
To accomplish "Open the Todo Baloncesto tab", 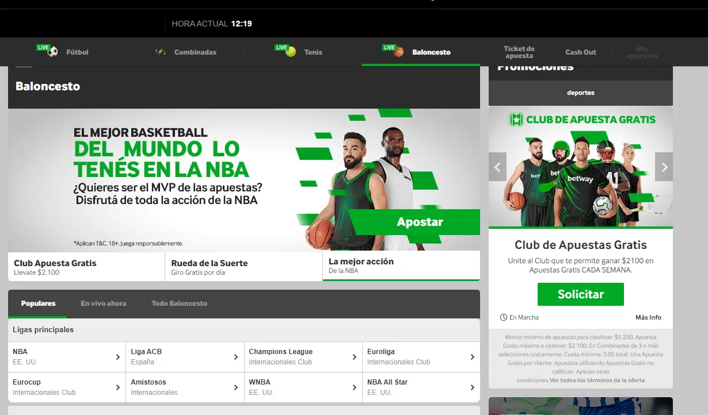I will [x=179, y=303].
